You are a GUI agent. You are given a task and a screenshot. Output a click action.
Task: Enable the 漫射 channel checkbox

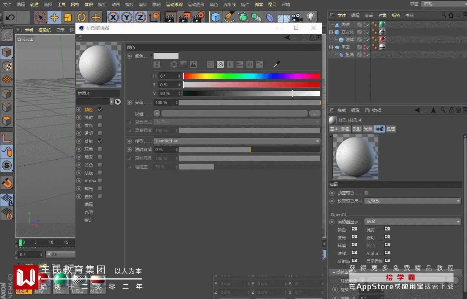coord(100,117)
